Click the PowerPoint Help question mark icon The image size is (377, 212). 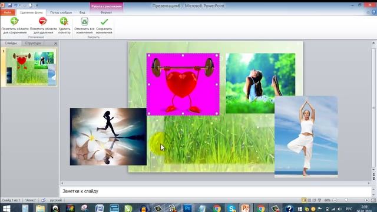(x=374, y=12)
